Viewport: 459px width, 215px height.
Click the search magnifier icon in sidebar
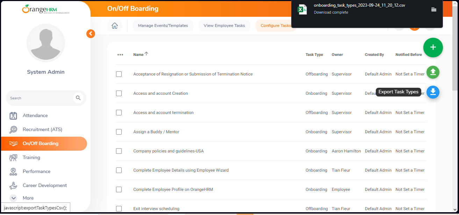click(x=78, y=98)
